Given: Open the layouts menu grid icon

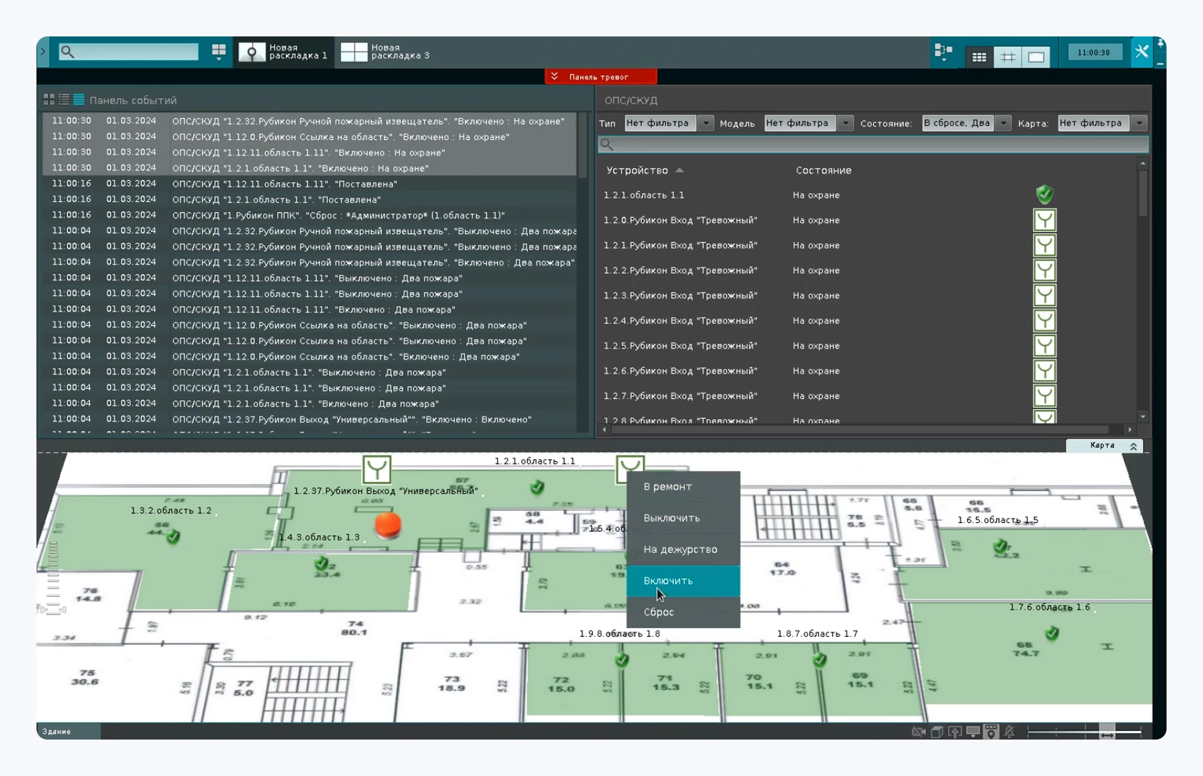Looking at the screenshot, I should pos(219,51).
